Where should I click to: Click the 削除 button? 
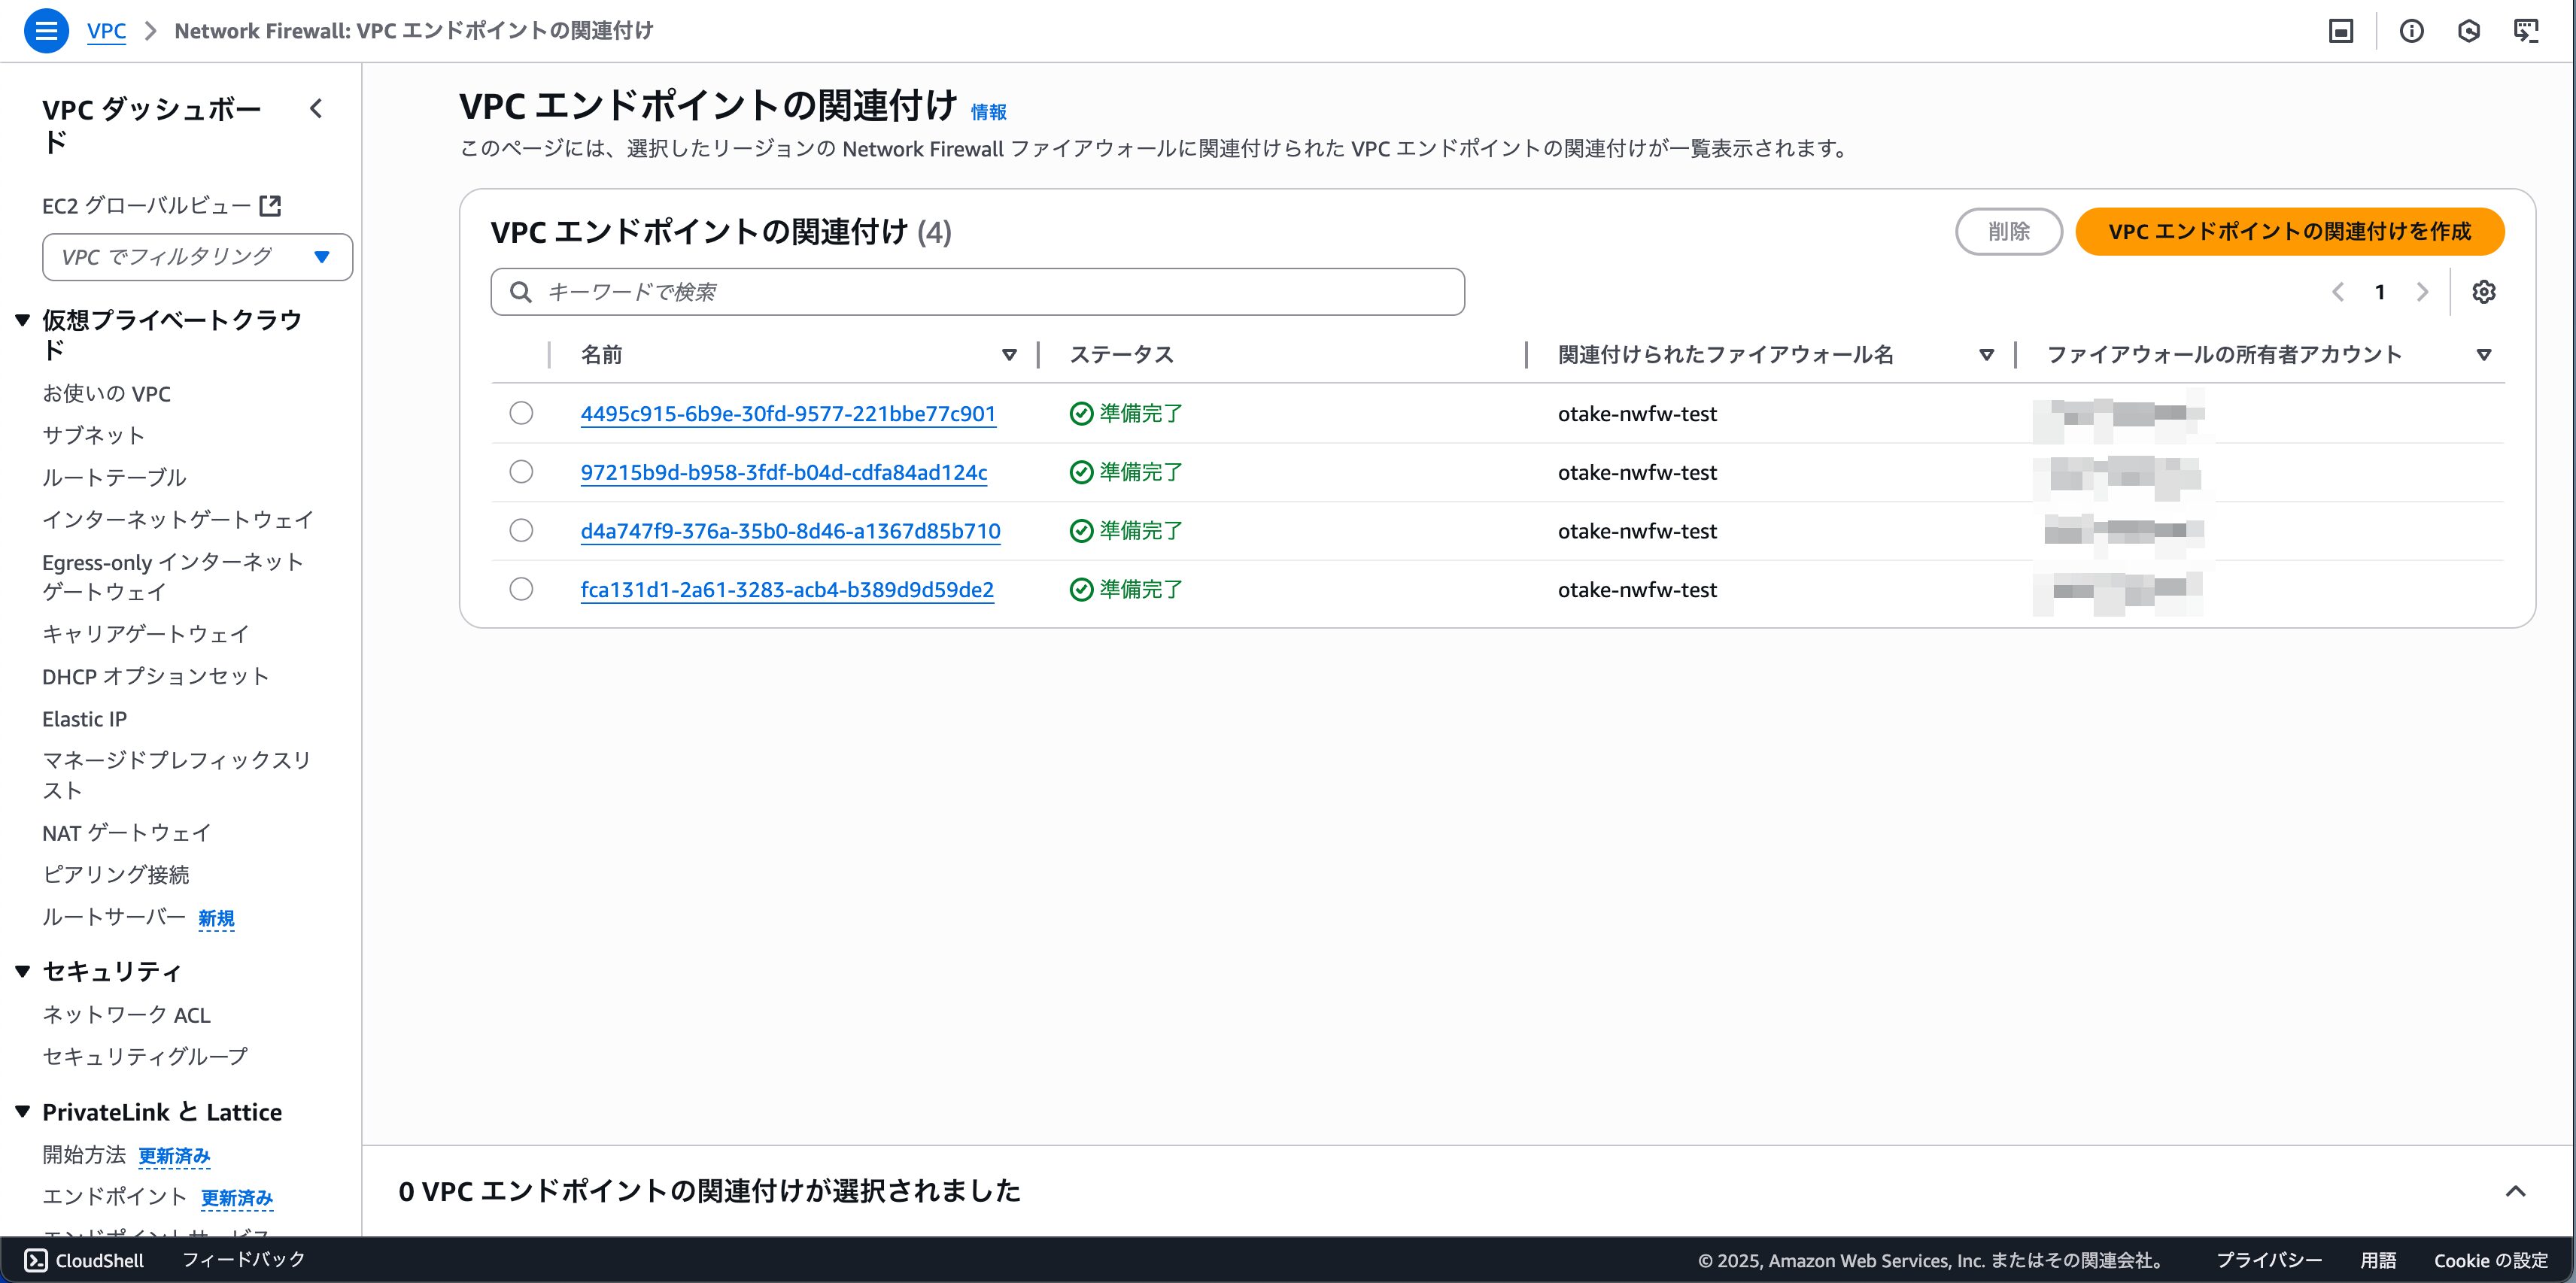pyautogui.click(x=2008, y=232)
